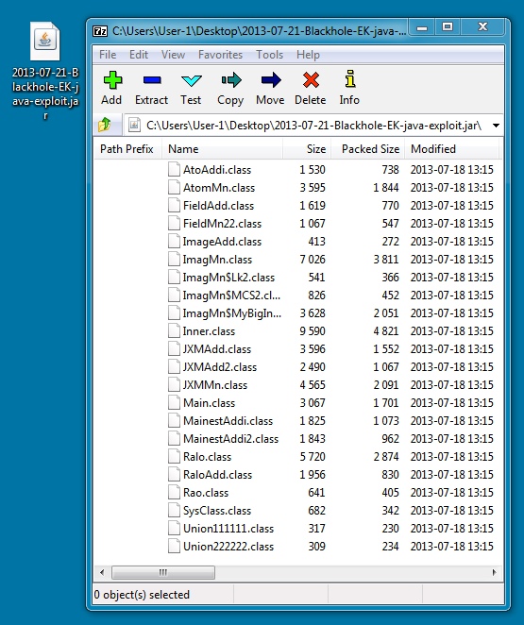This screenshot has width=524, height=625.
Task: Click the blue Extract minus icon
Action: pyautogui.click(x=152, y=80)
